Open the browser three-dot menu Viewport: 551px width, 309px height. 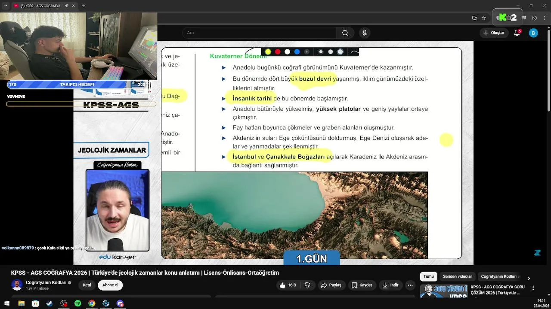[545, 18]
